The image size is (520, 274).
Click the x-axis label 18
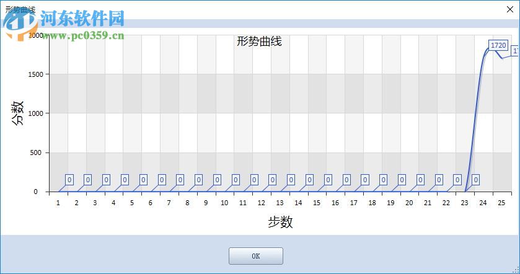pyautogui.click(x=372, y=203)
